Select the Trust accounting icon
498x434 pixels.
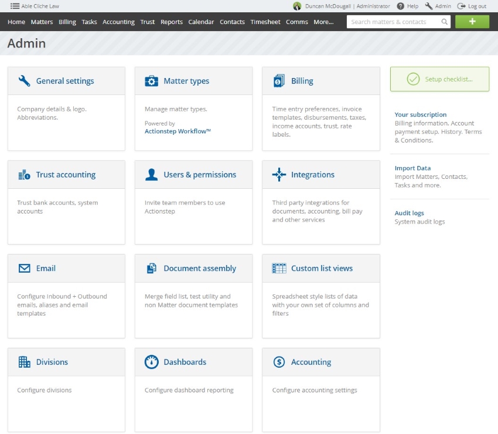[24, 175]
